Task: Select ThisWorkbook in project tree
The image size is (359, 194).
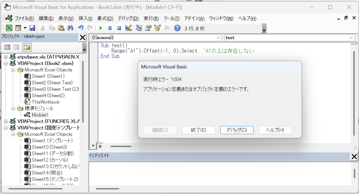Action: [x=46, y=102]
